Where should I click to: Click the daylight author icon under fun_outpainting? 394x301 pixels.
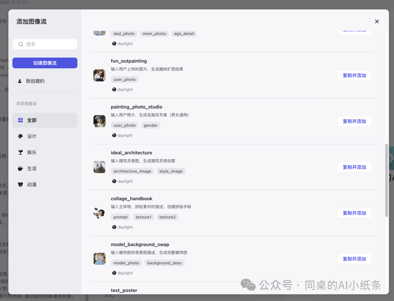tap(114, 90)
